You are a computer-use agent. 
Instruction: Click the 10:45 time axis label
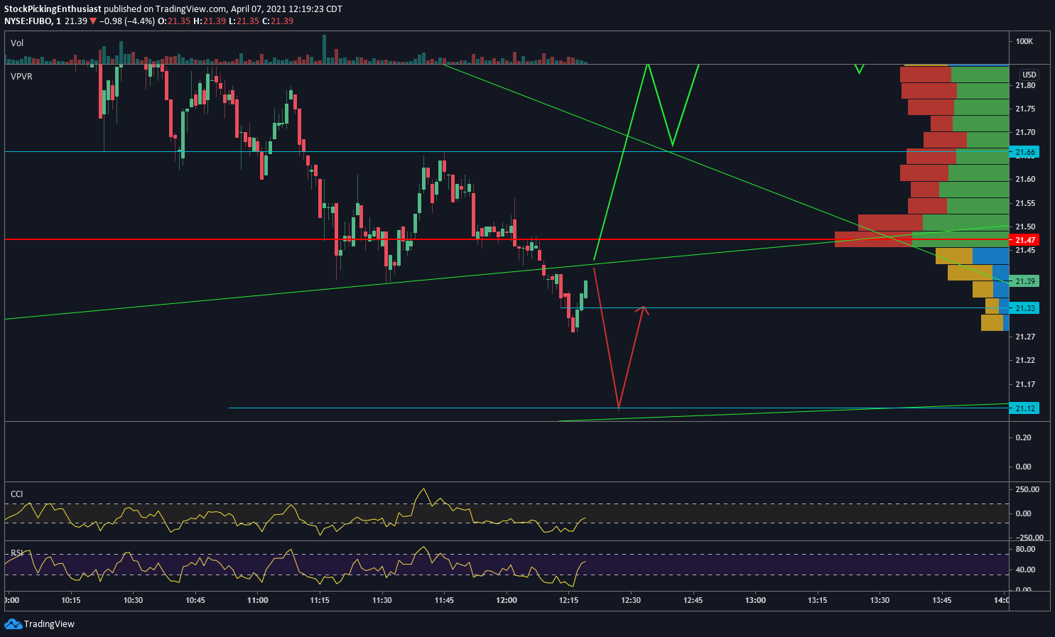point(195,600)
